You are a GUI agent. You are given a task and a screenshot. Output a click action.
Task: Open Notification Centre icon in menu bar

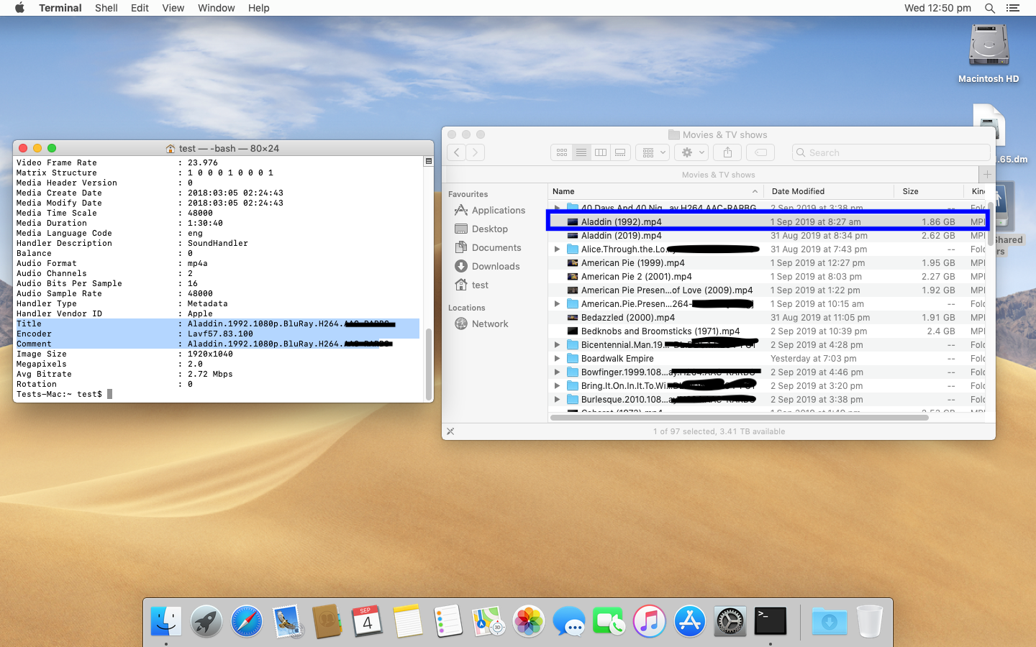click(1013, 8)
